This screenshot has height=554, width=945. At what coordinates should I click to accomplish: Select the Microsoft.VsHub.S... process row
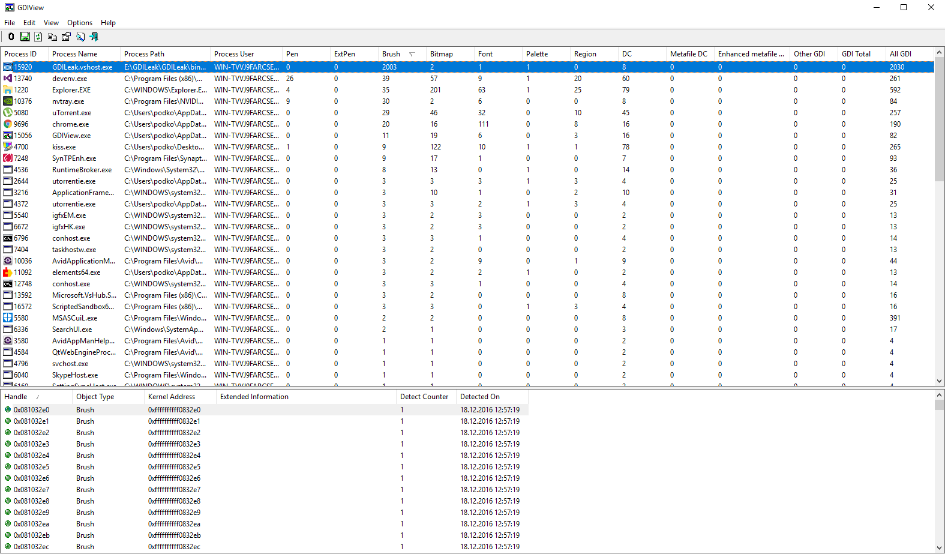[x=467, y=295]
